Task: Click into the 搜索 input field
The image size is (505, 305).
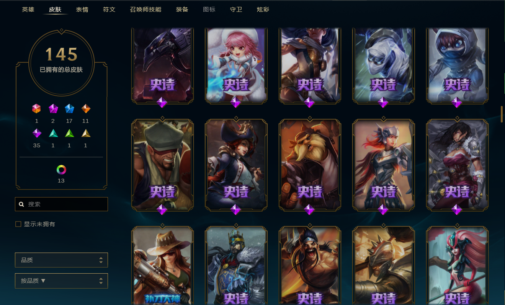Action: [61, 204]
